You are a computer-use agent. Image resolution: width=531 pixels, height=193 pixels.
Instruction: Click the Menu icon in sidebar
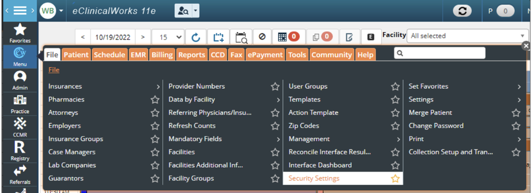coord(20,57)
